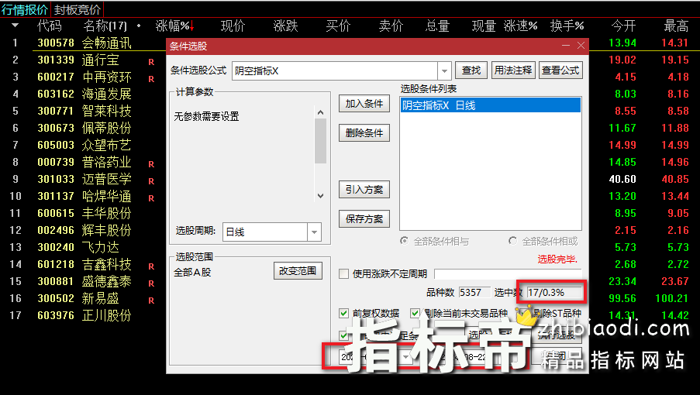Sort by the 换手% column header
This screenshot has width=700, height=395.
[567, 26]
